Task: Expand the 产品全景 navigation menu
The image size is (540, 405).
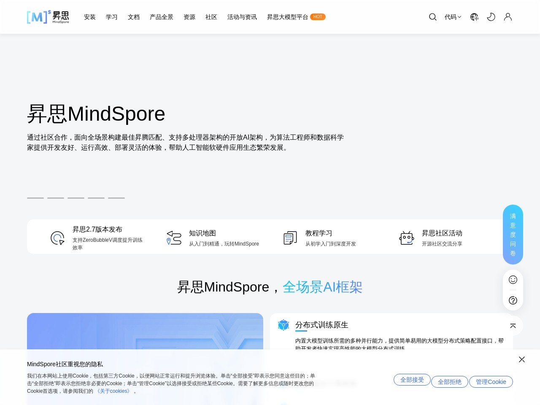Action: click(x=161, y=17)
